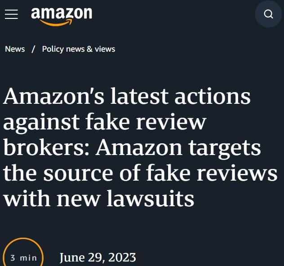Click the word 'Policy' in breadcrumb

[x=53, y=49]
